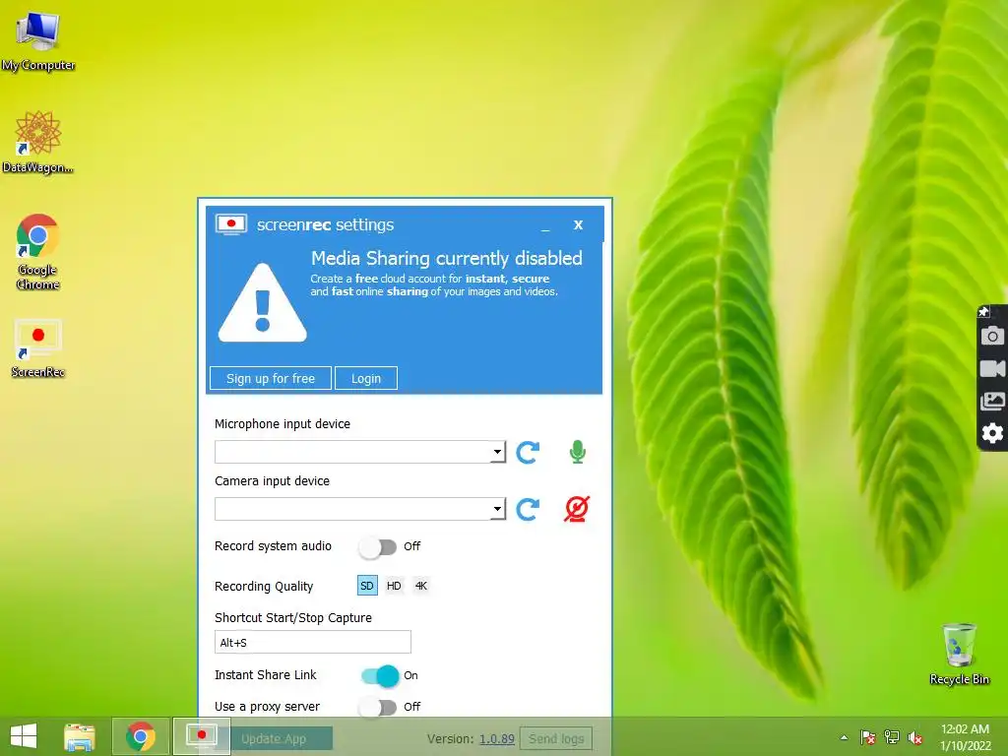Click the "Shortcut Start/Stop Capture" label
The height and width of the screenshot is (756, 1008).
tap(293, 618)
